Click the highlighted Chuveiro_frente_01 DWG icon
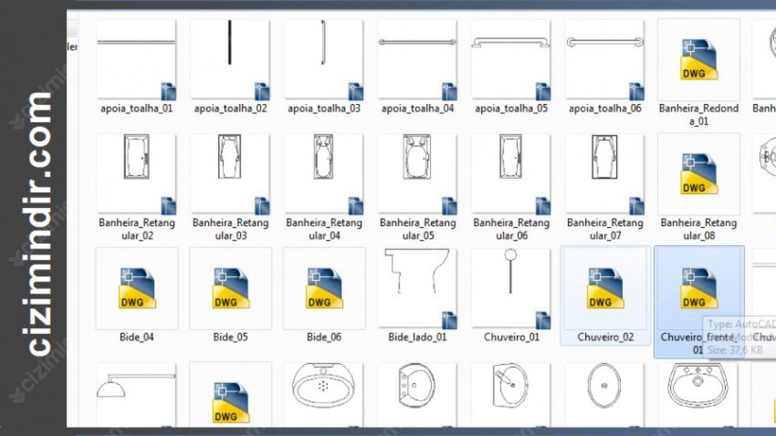The image size is (776, 436). click(699, 288)
